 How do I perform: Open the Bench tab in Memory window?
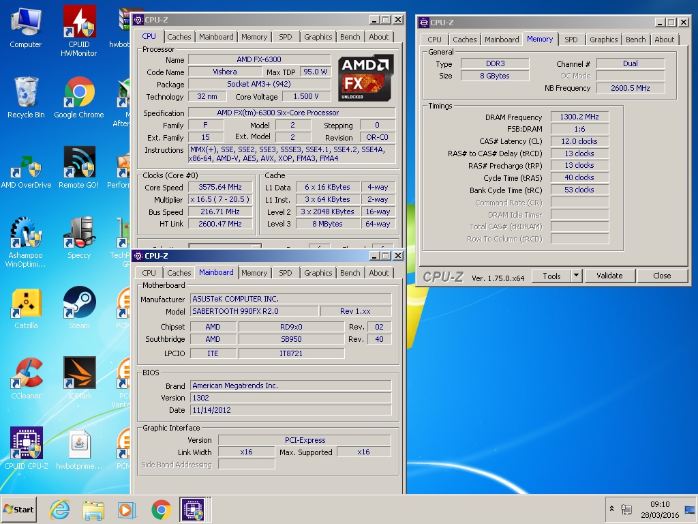click(636, 40)
